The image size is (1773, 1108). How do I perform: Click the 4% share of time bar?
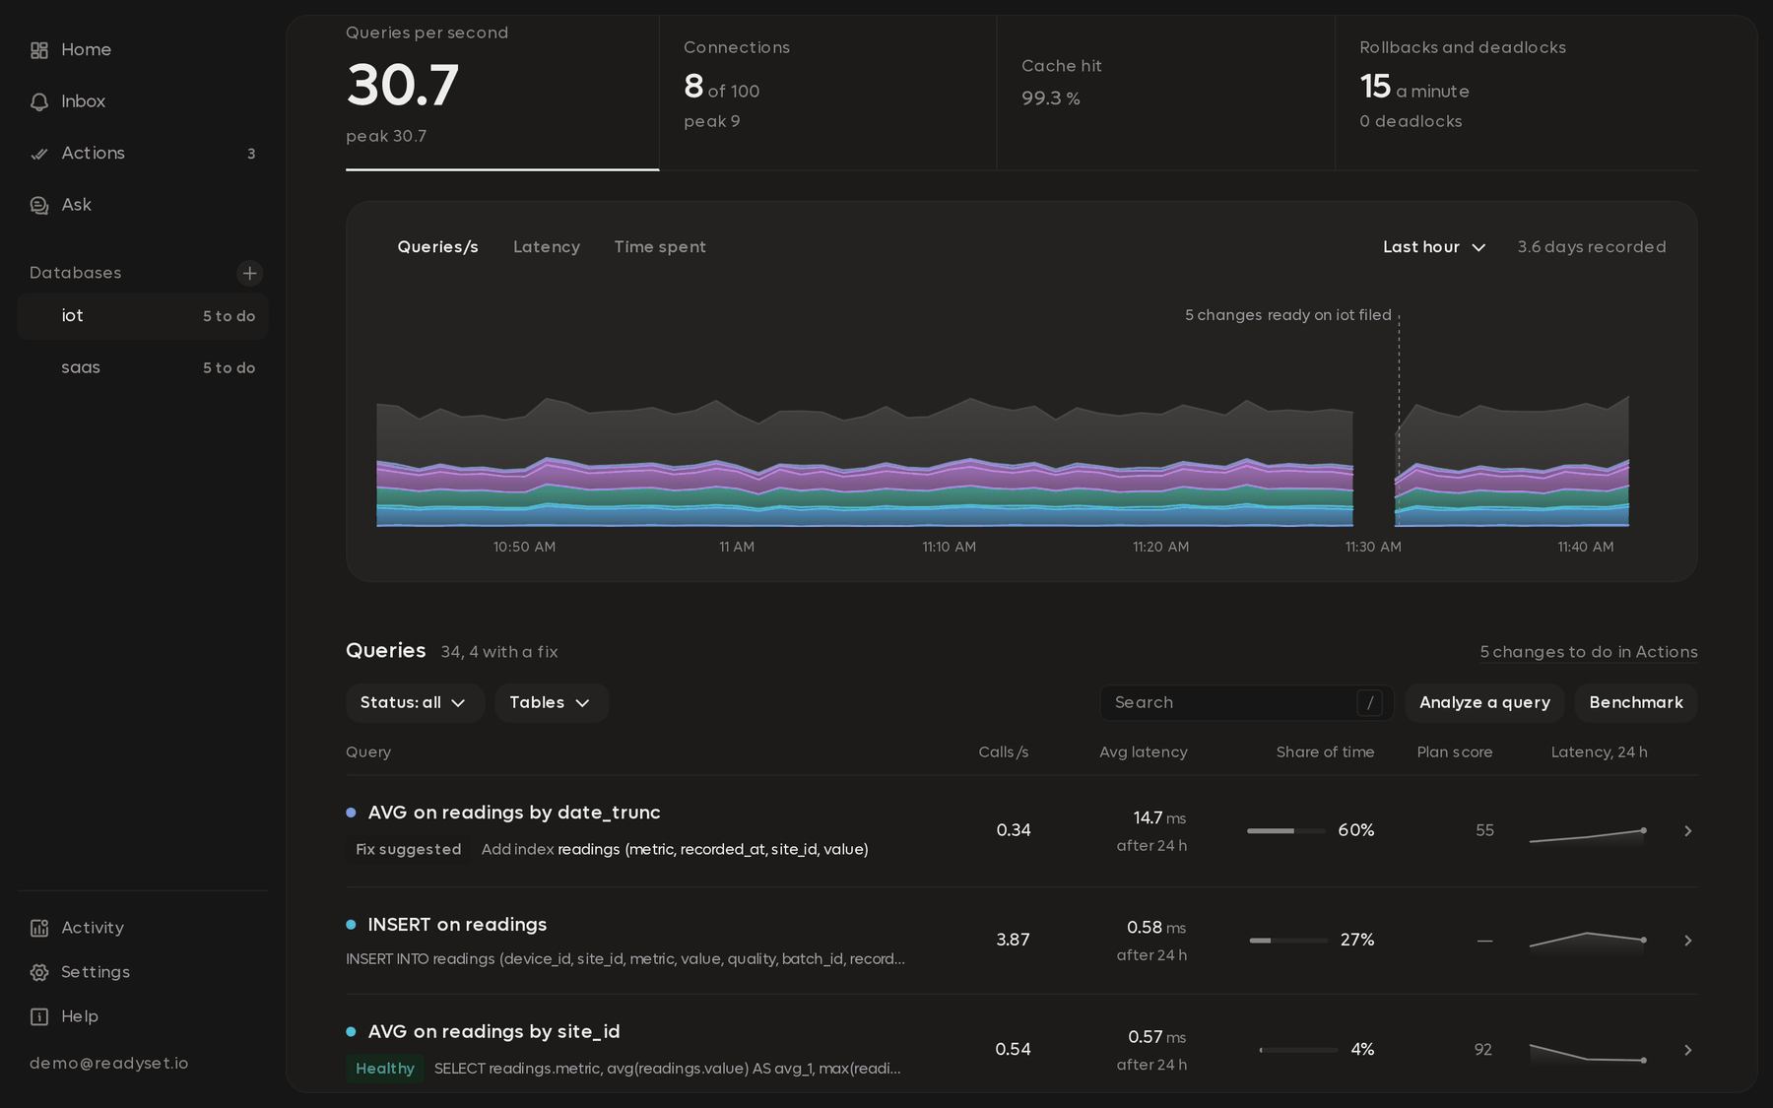(1298, 1050)
